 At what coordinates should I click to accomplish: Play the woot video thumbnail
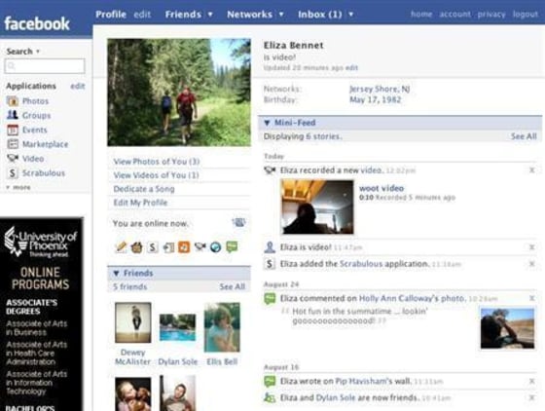coord(317,206)
